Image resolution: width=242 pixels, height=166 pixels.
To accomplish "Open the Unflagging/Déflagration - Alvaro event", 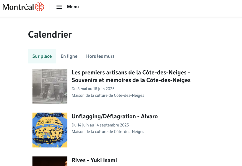I will pos(115,116).
